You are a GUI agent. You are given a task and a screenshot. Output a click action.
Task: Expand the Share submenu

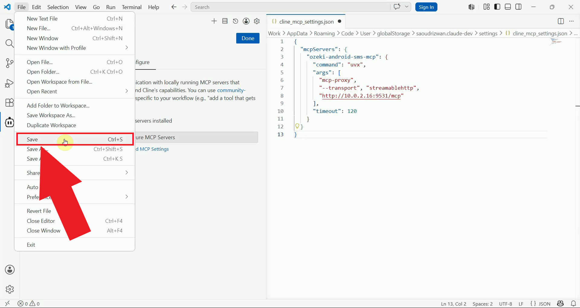pos(75,173)
